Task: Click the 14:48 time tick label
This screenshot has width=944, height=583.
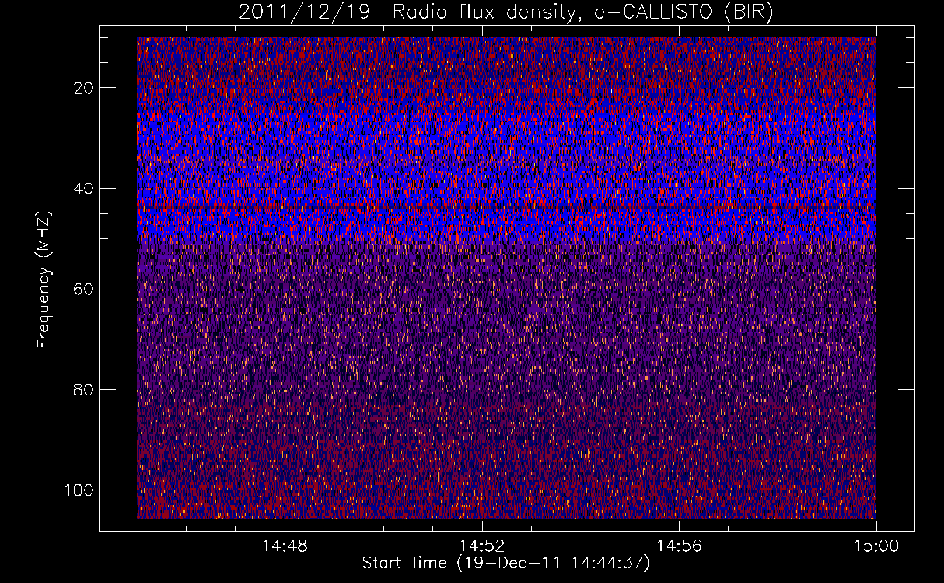Action: point(285,546)
